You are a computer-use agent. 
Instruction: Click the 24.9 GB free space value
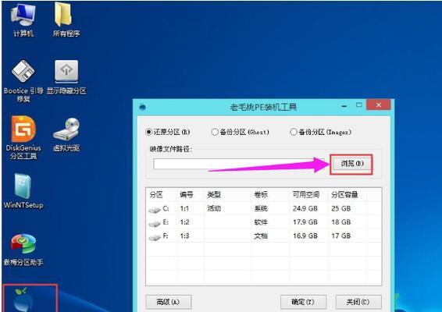[305, 209]
